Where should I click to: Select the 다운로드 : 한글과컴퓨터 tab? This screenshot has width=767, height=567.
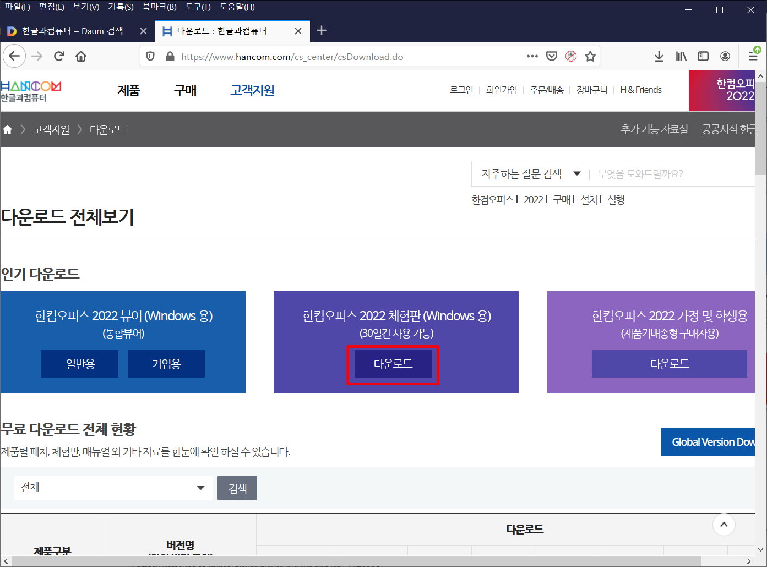[221, 31]
